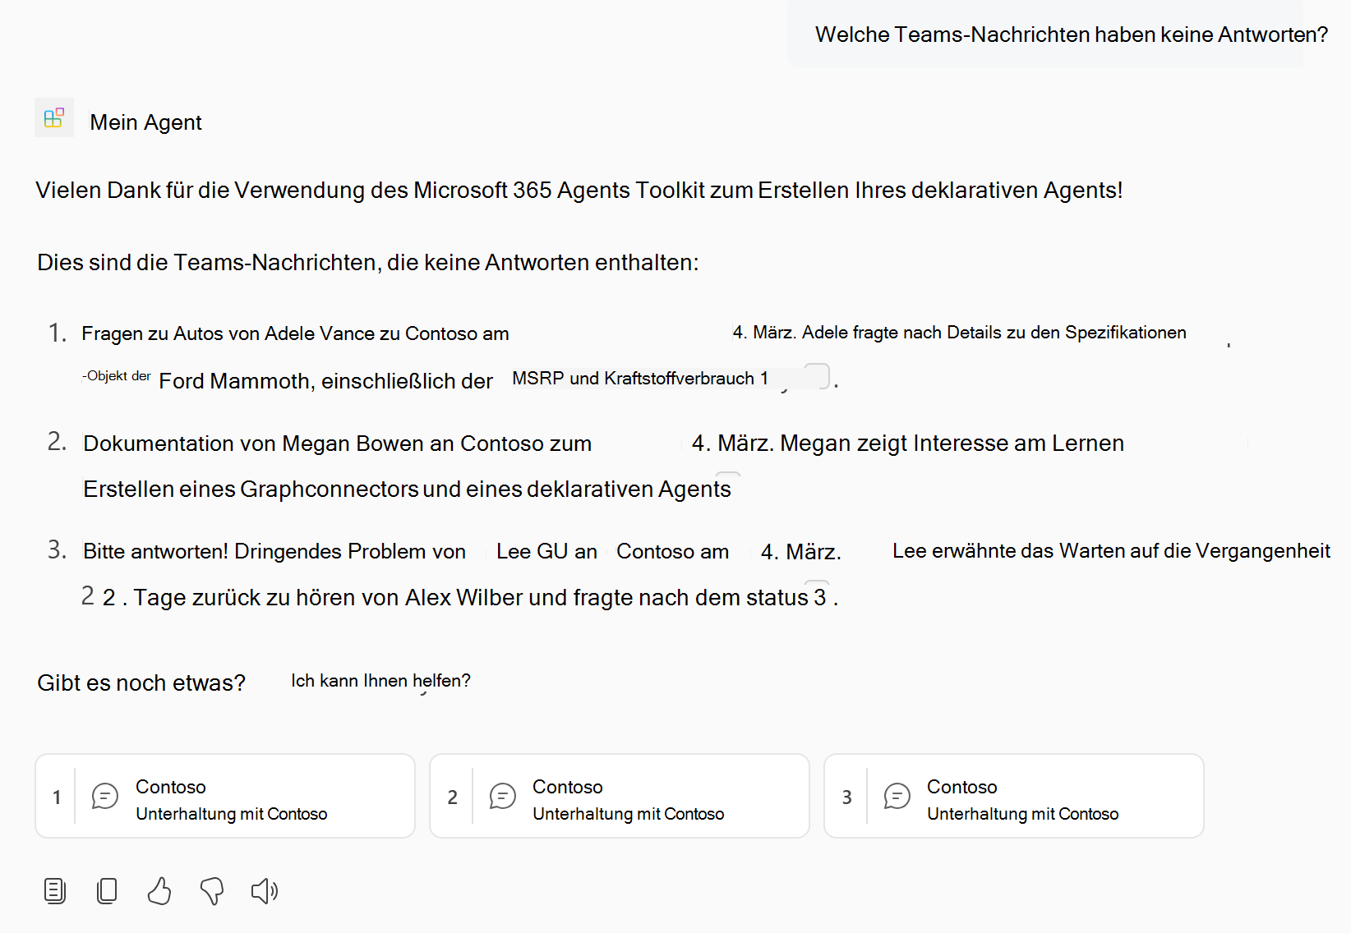
Task: Click the chat bubble icon on card 1
Action: (104, 796)
